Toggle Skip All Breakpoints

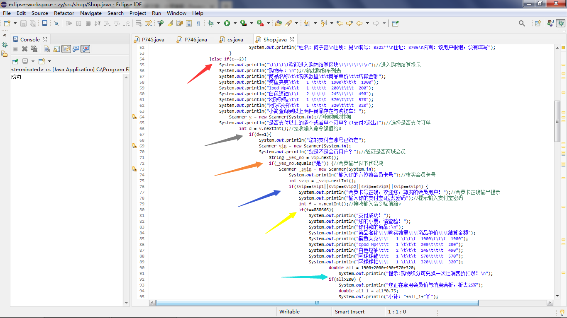tap(56, 23)
